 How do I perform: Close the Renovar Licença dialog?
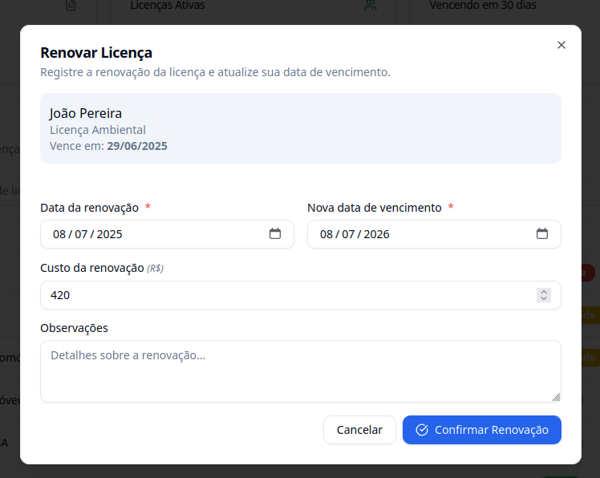point(561,45)
